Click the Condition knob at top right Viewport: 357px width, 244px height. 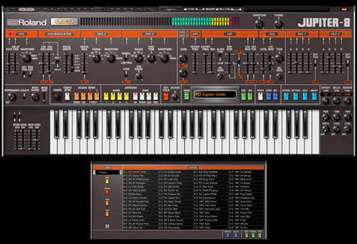(x=259, y=23)
